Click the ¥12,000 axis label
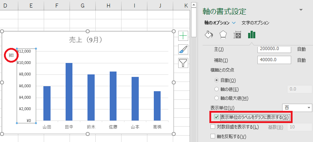 tap(24, 51)
